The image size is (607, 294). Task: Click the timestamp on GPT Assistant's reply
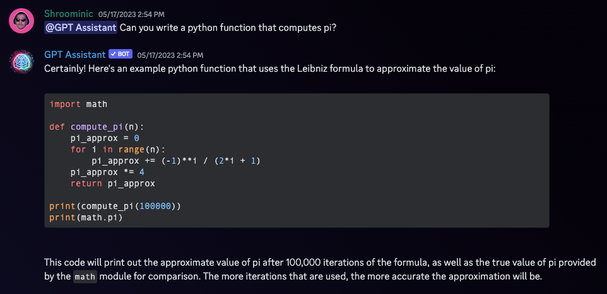coord(170,55)
